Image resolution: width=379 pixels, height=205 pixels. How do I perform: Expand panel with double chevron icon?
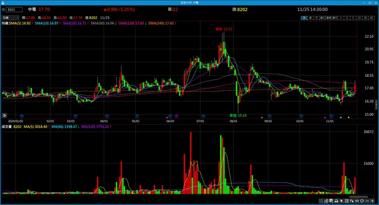[4, 116]
